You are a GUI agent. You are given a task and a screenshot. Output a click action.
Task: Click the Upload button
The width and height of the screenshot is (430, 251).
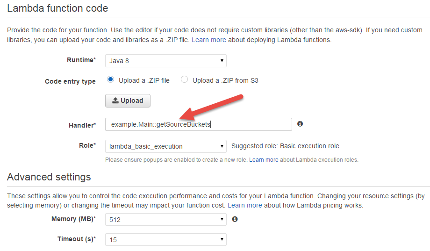click(128, 100)
